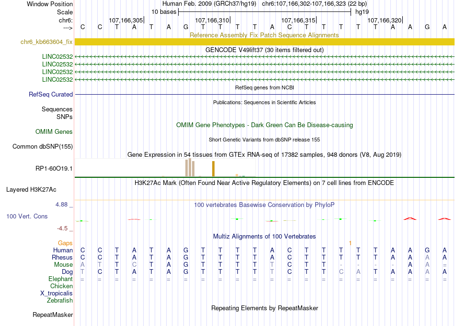Screen dimensions: 455x326
Task: Select the yellow fix patch alignment bar
Action: 264,42
